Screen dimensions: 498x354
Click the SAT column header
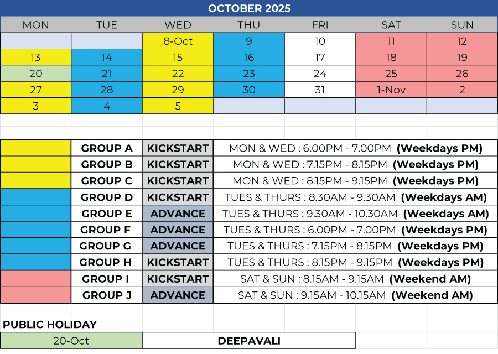pyautogui.click(x=391, y=25)
